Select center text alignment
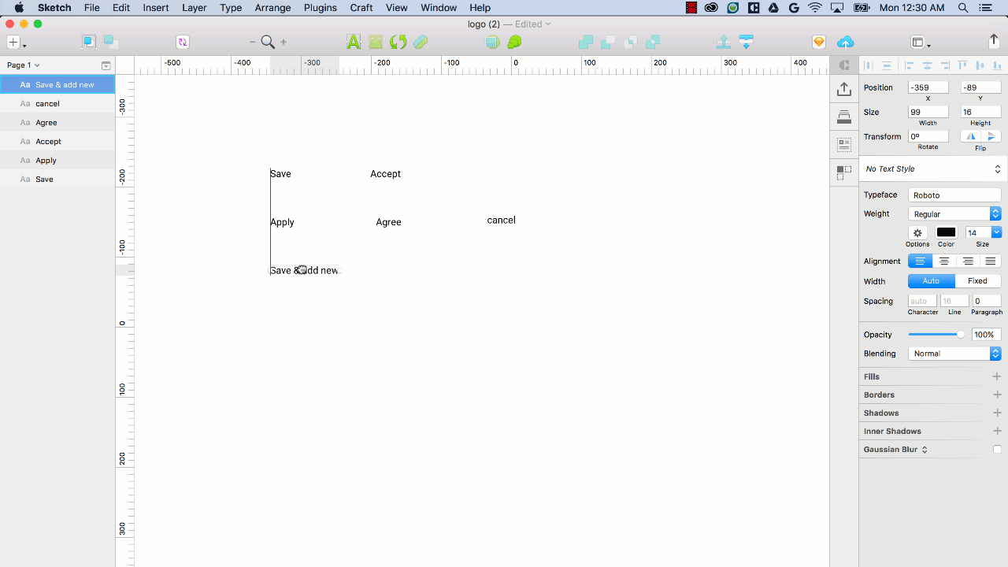This screenshot has width=1008, height=567. click(x=943, y=261)
